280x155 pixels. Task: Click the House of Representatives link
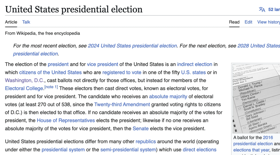66,120
